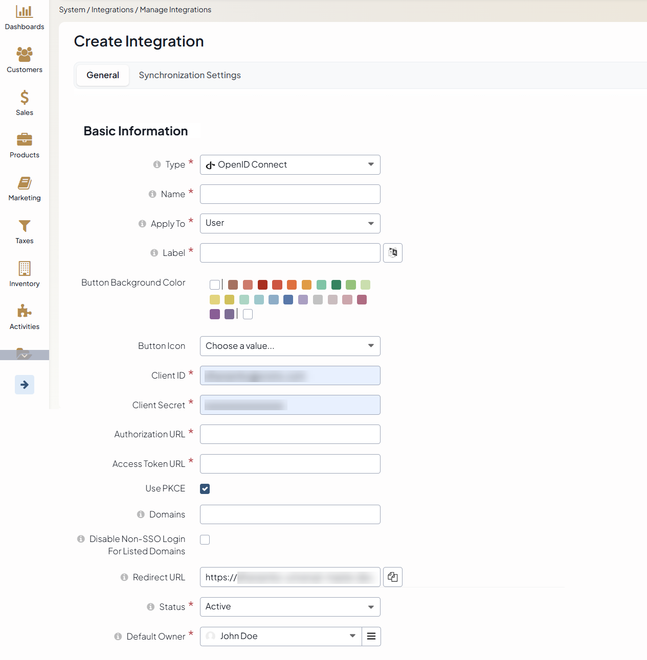Expand the Type dropdown
This screenshot has height=660, width=647.
(x=290, y=165)
